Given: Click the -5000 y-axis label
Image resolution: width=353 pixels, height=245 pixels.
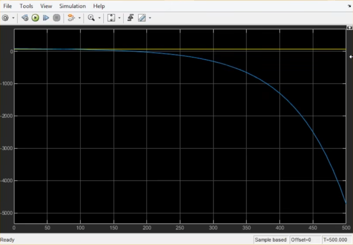Looking at the screenshot, I should [7, 213].
